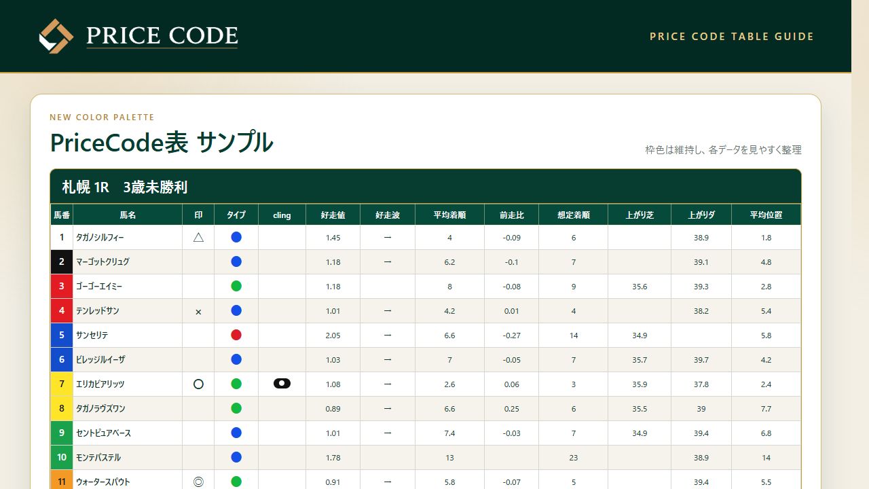Screen dimensions: 869x489
Task: Click the 印 column header
Action: pos(198,215)
